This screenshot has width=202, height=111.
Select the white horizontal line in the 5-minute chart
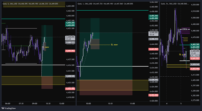(x=33, y=65)
